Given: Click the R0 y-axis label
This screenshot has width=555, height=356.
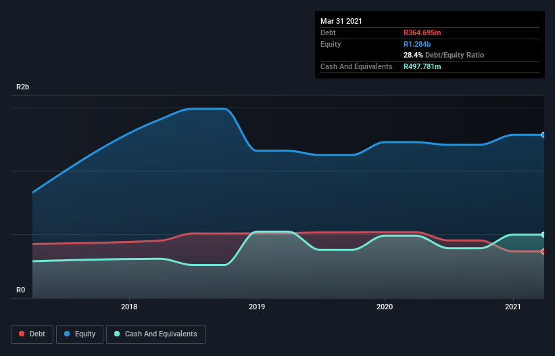Looking at the screenshot, I should [x=20, y=290].
